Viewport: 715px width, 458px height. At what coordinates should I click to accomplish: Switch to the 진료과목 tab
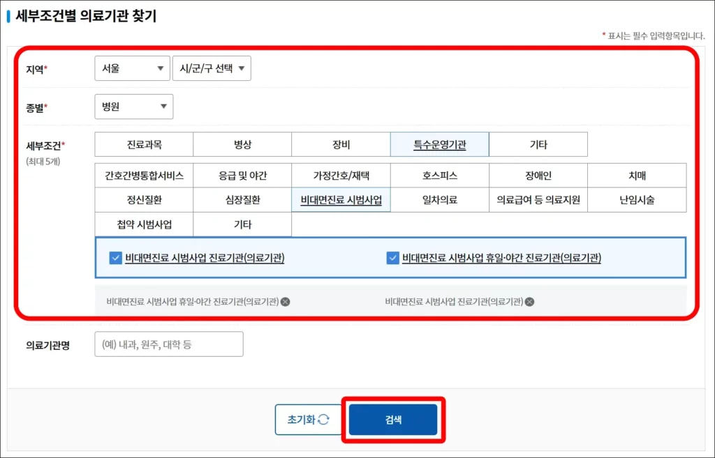(144, 144)
